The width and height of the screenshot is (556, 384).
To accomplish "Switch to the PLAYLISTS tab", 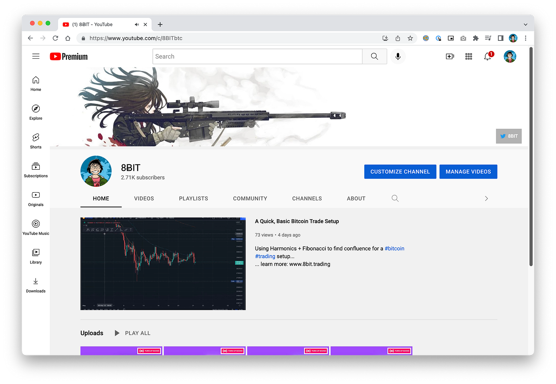I will pyautogui.click(x=194, y=198).
